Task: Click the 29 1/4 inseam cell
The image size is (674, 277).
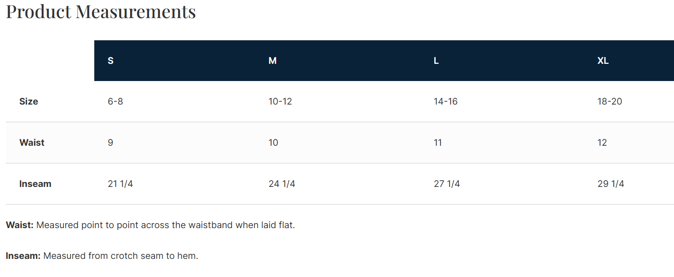Action: tap(611, 184)
